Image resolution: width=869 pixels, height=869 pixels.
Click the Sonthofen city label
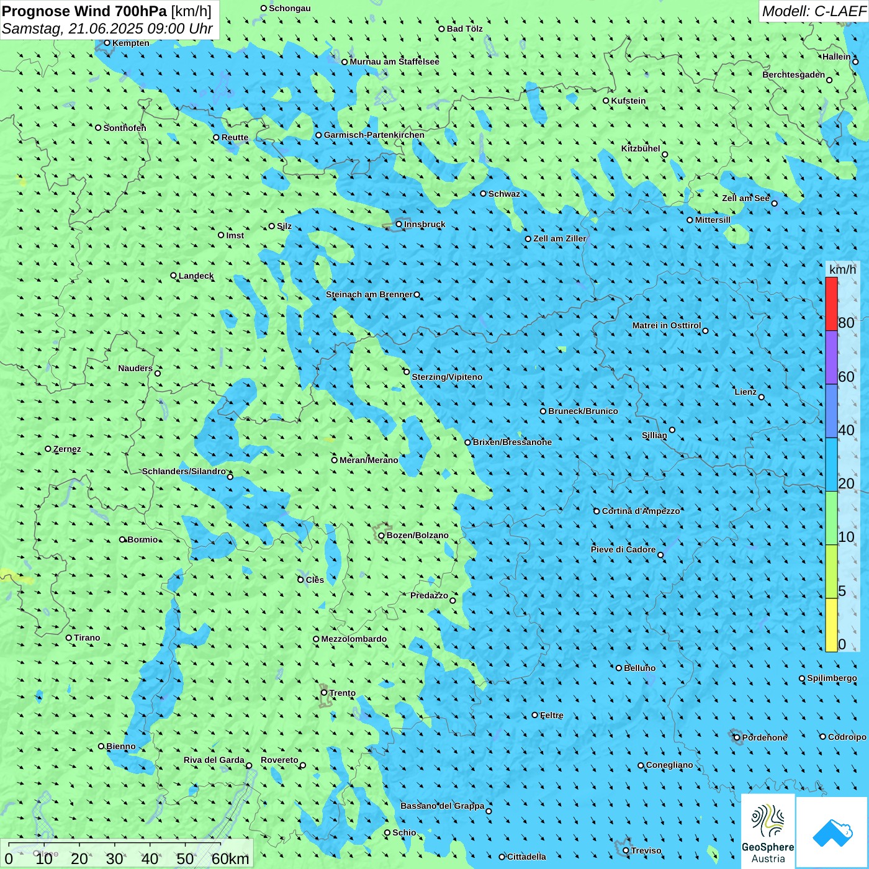click(x=125, y=128)
